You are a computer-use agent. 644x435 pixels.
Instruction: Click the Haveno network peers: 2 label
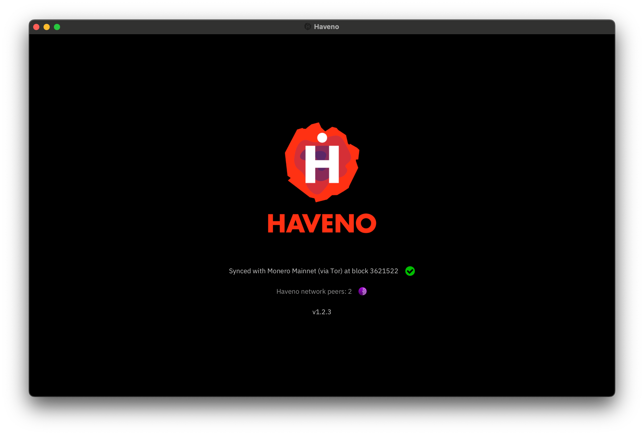[x=314, y=291]
